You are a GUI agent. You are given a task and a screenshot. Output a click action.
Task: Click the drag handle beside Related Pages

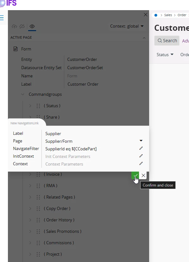(38, 197)
